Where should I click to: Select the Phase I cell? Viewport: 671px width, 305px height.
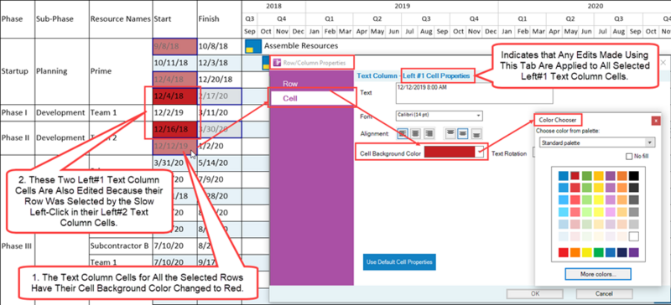coord(17,113)
